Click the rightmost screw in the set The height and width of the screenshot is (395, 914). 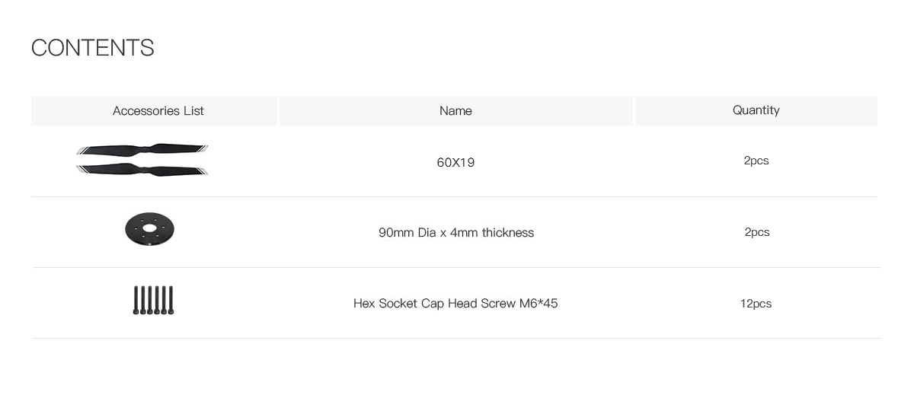click(171, 301)
